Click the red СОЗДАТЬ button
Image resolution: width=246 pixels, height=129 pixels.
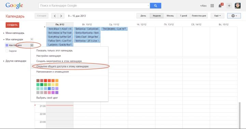12,25
